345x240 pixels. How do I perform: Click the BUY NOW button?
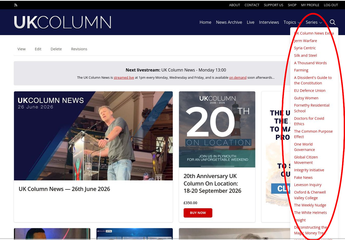198,213
